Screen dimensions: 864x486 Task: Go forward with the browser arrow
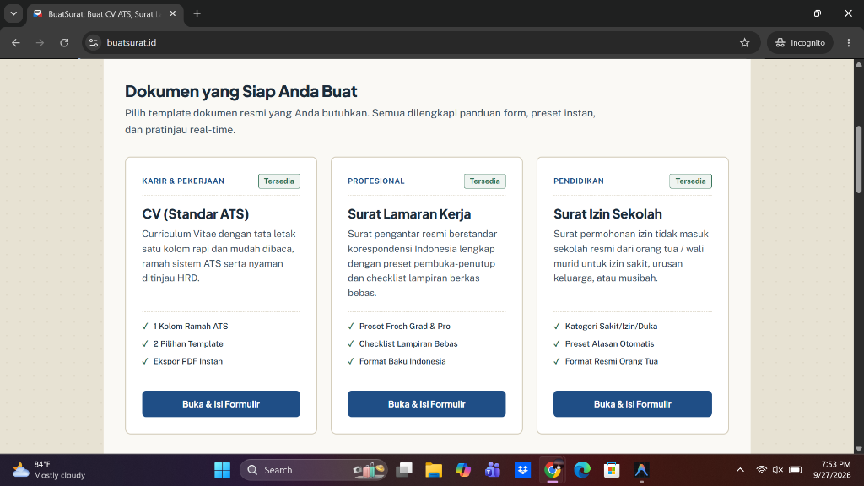coord(40,42)
